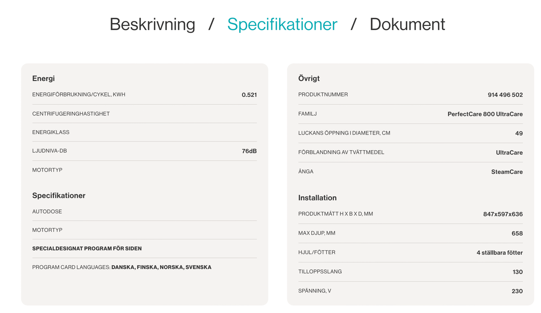Click the Specialdesignat program för siden text

point(87,249)
